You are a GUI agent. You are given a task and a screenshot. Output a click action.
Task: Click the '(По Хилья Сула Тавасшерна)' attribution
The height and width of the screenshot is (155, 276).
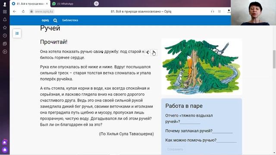[126, 134]
